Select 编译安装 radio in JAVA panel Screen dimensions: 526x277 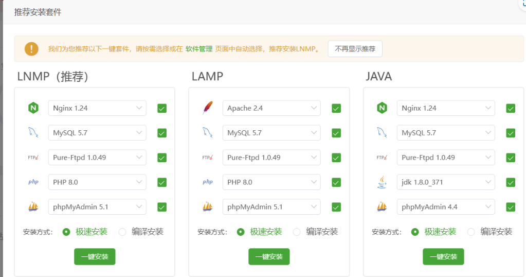pyautogui.click(x=471, y=232)
